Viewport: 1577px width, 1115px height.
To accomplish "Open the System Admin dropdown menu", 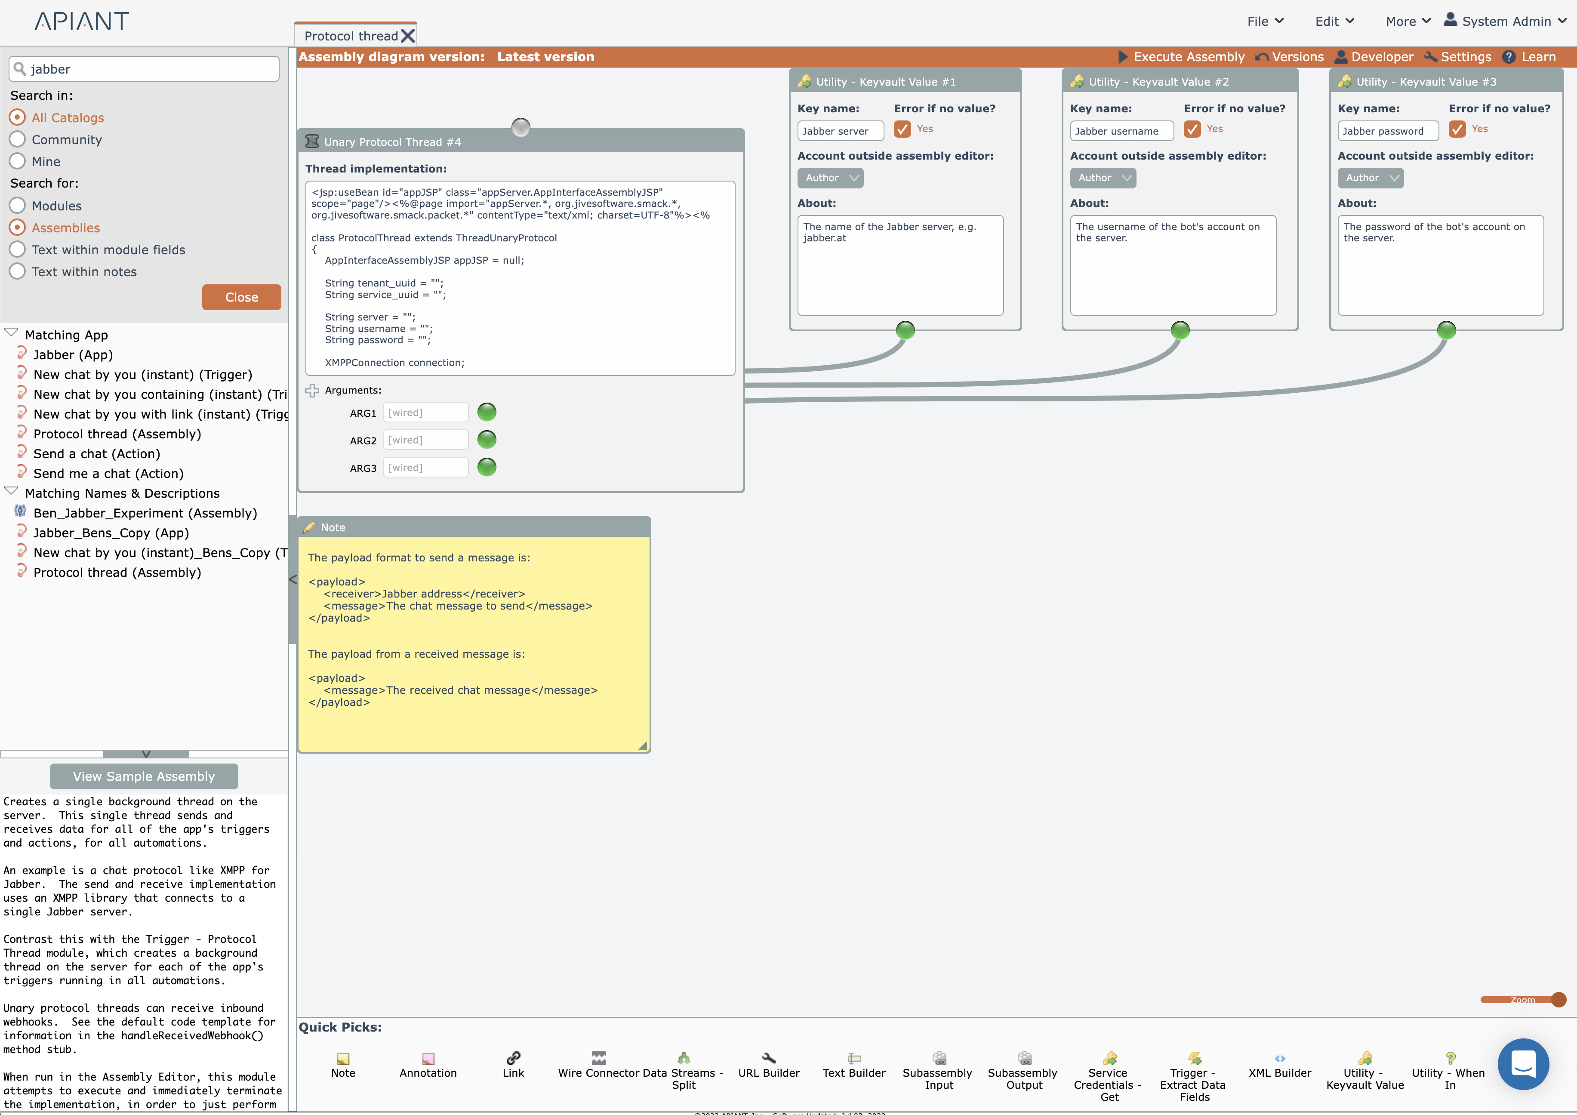I will 1506,22.
